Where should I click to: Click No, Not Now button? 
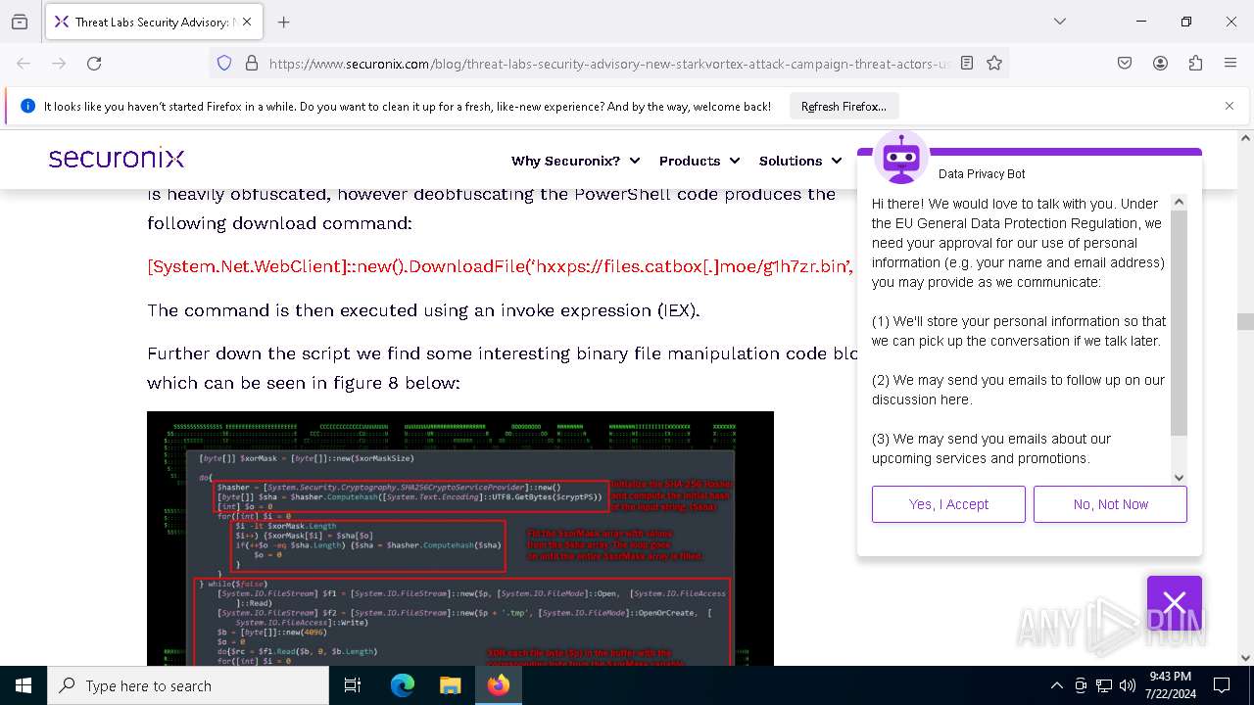1110,504
